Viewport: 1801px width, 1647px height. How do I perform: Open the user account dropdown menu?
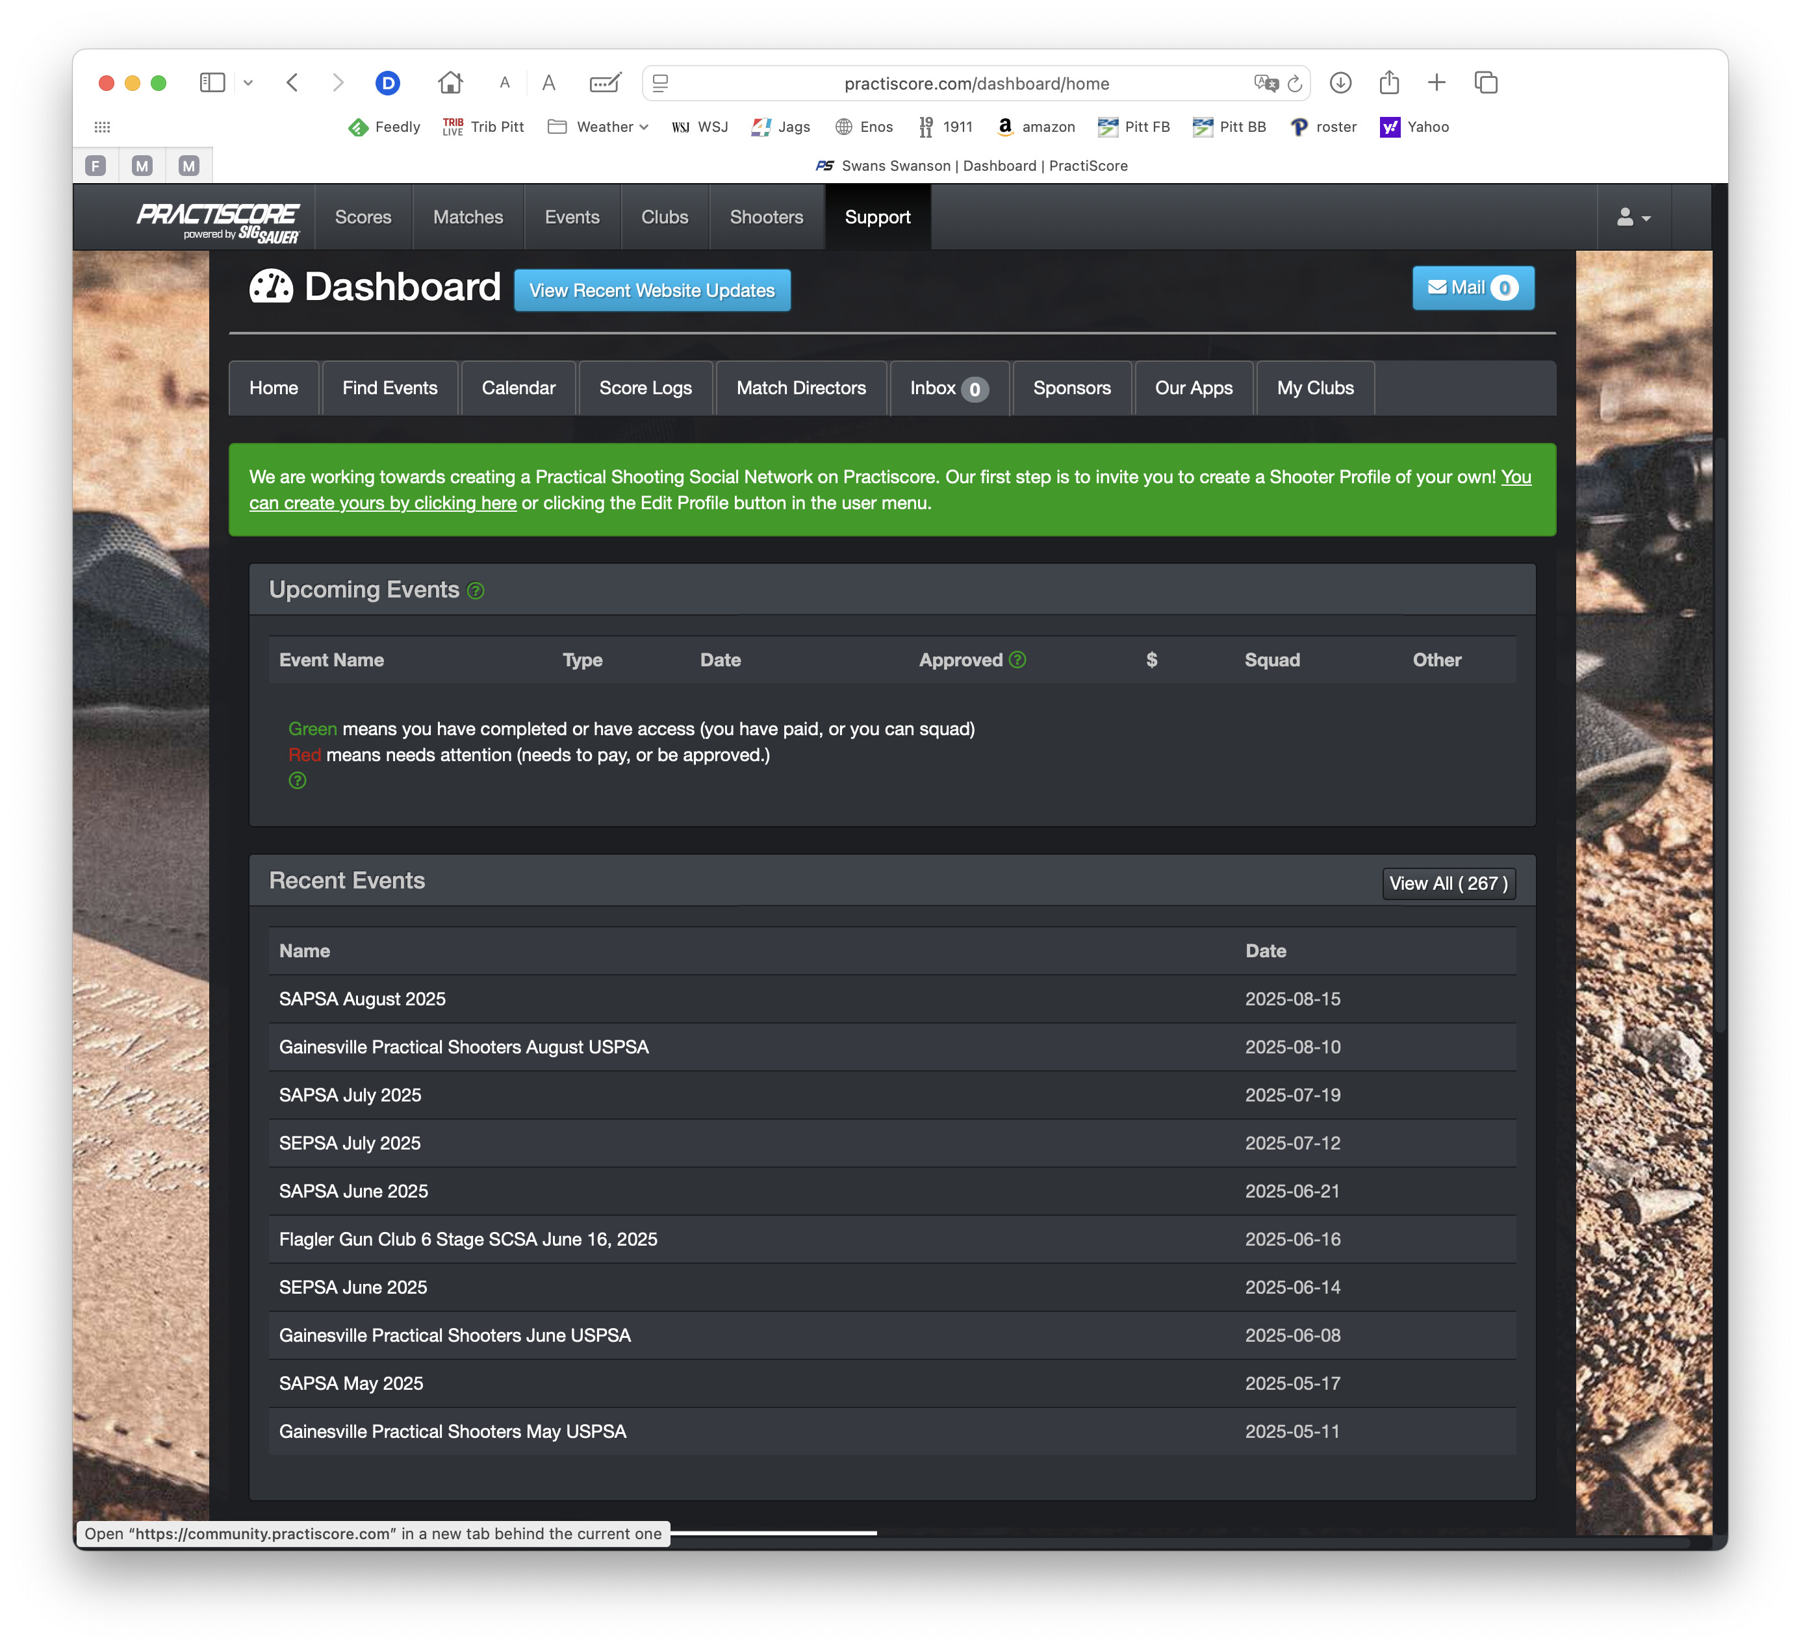[x=1632, y=217]
